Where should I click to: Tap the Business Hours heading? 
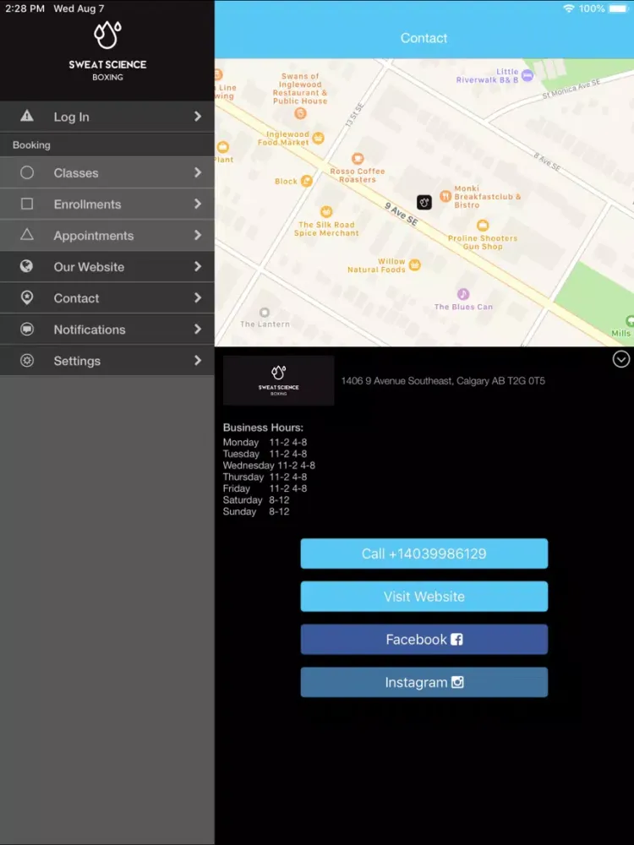(x=263, y=428)
